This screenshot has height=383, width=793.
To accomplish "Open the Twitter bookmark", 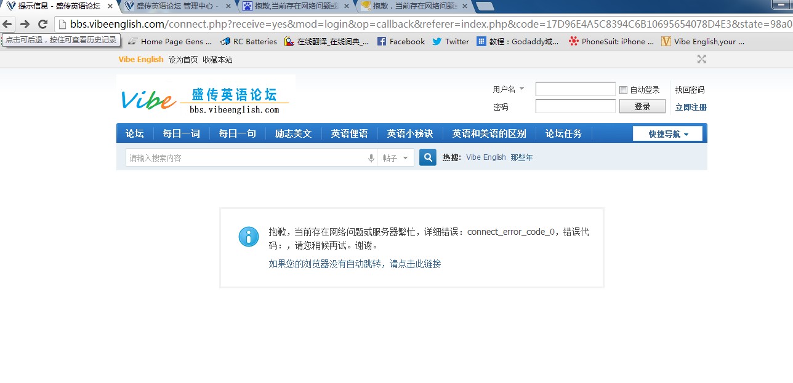I will (x=451, y=42).
